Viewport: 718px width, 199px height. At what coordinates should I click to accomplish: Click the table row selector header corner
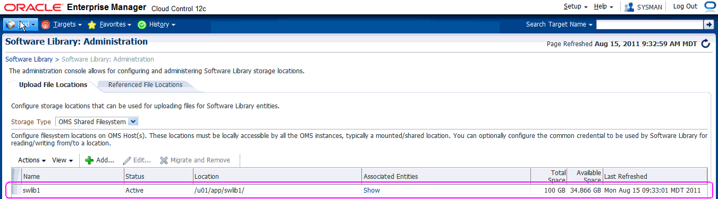[x=16, y=176]
